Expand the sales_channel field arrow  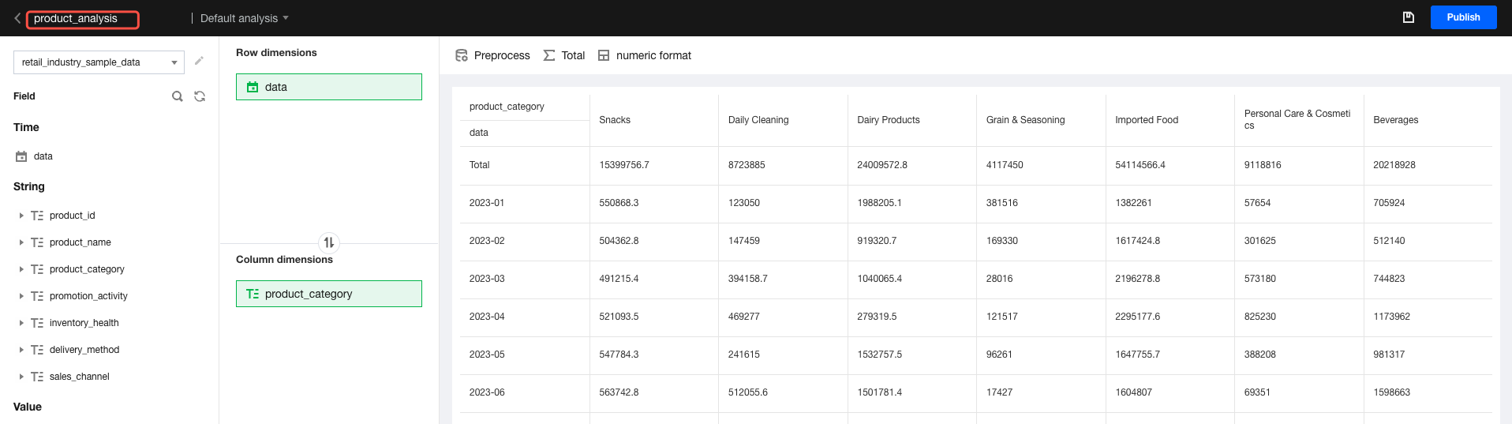[21, 377]
